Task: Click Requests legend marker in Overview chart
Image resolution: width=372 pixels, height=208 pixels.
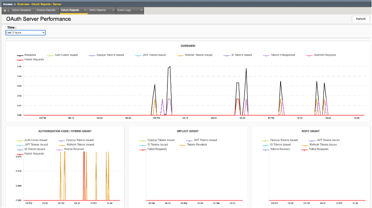Action: 20,55
